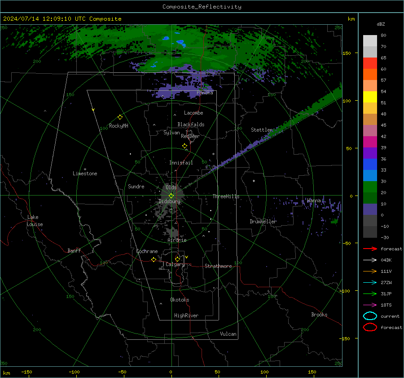Select the yellow diamond marker at RockyMH

pyautogui.click(x=120, y=117)
